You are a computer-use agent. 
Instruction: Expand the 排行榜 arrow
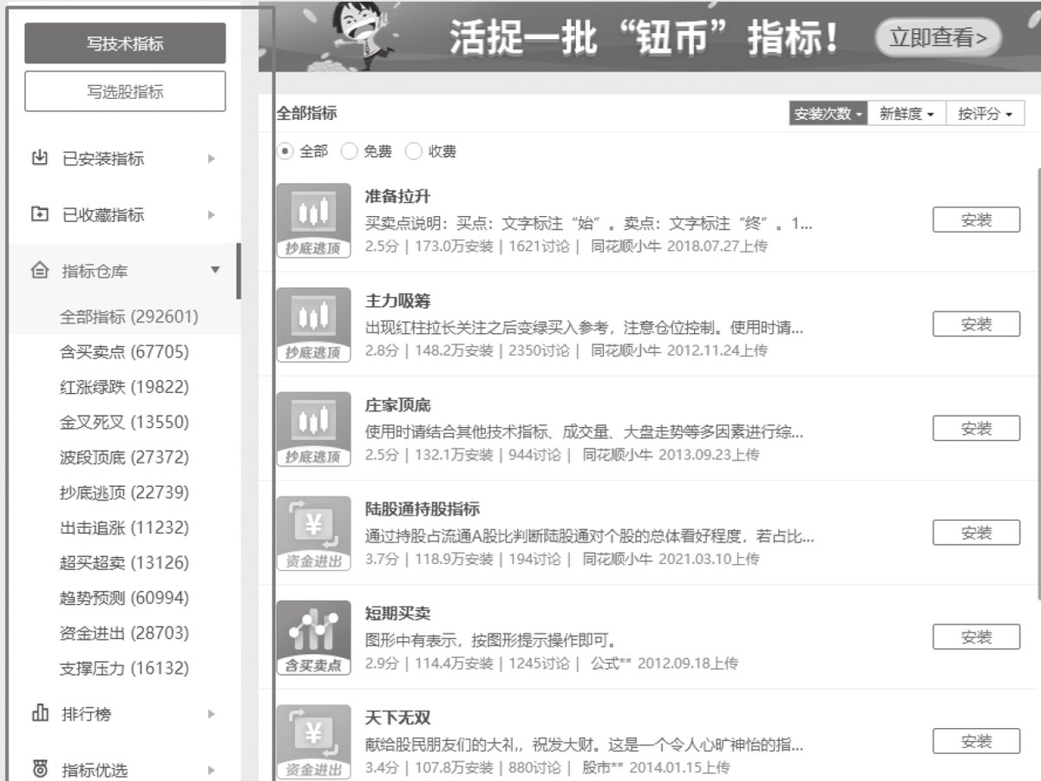pos(211,714)
